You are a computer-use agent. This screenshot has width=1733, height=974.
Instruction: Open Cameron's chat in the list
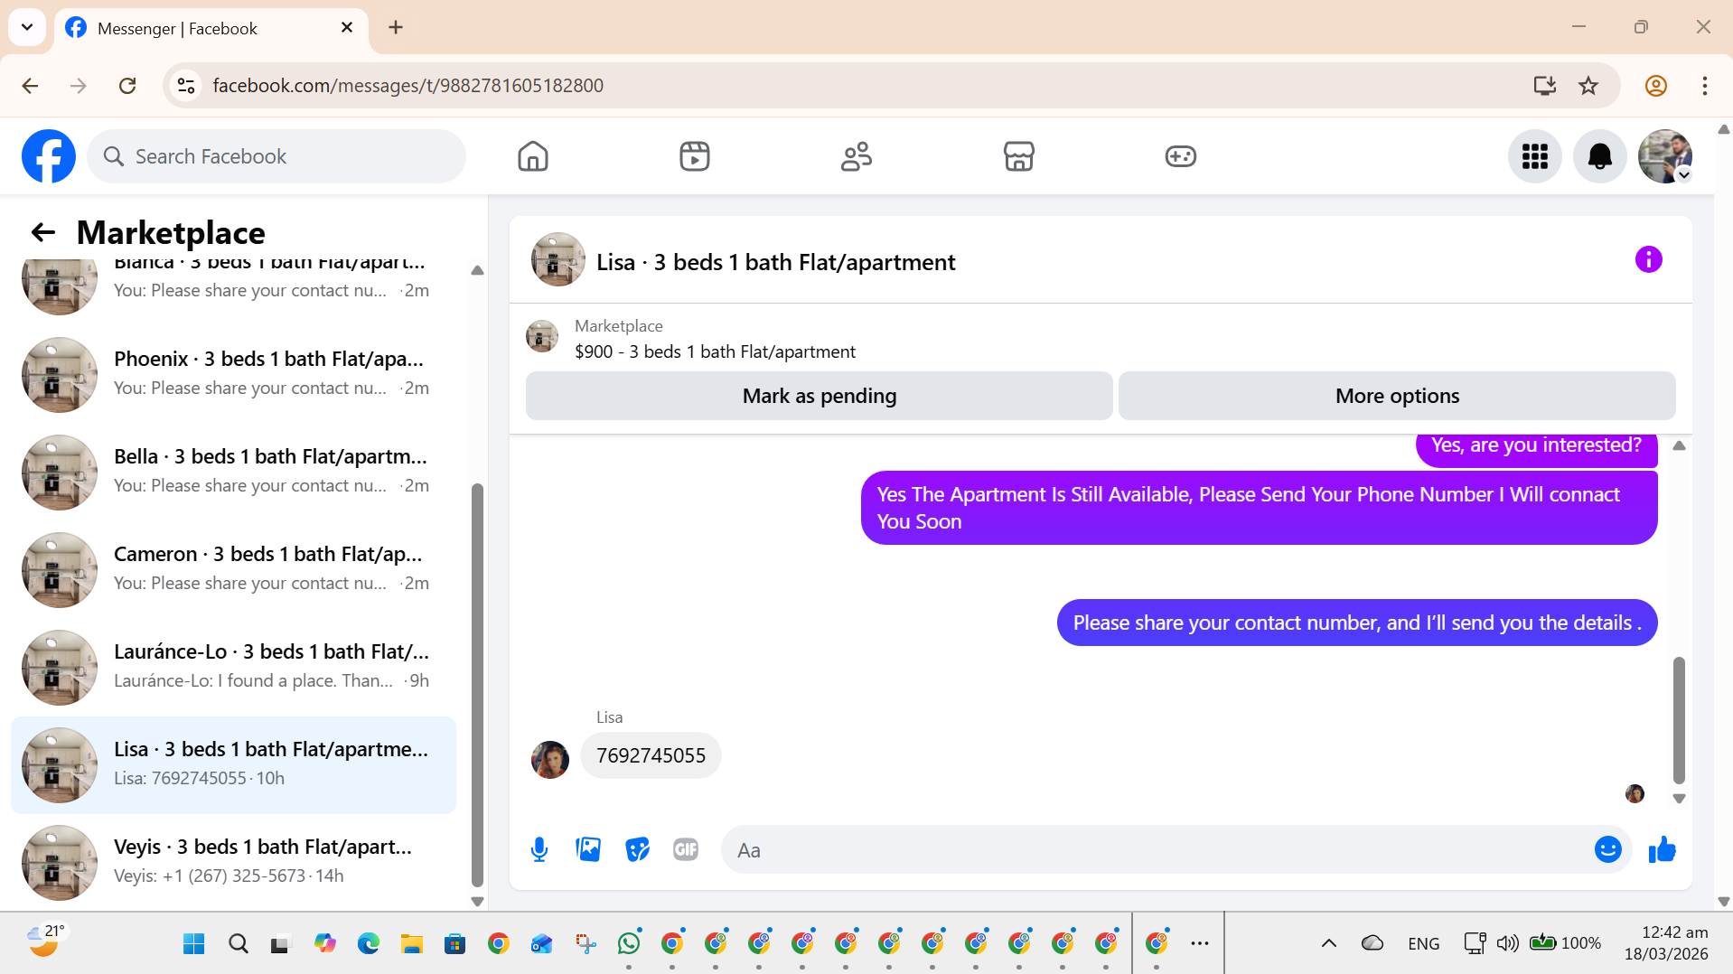tap(233, 569)
